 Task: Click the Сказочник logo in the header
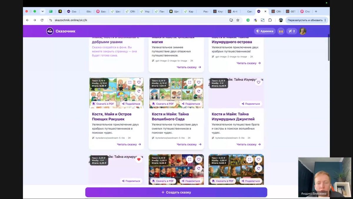[61, 31]
